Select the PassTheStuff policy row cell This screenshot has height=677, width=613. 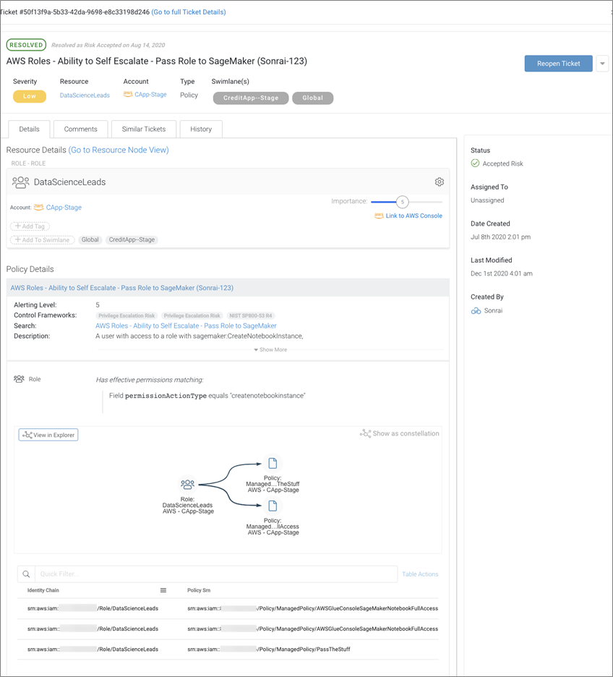pos(269,650)
